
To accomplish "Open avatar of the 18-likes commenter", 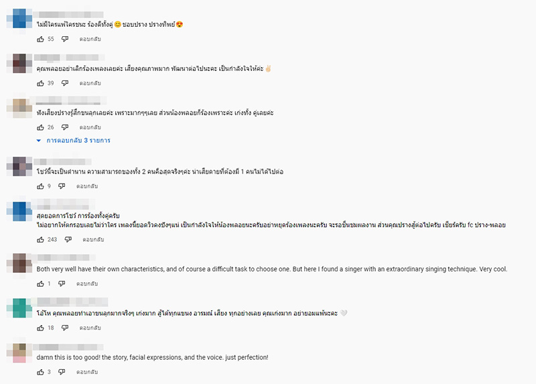I will coord(19,307).
